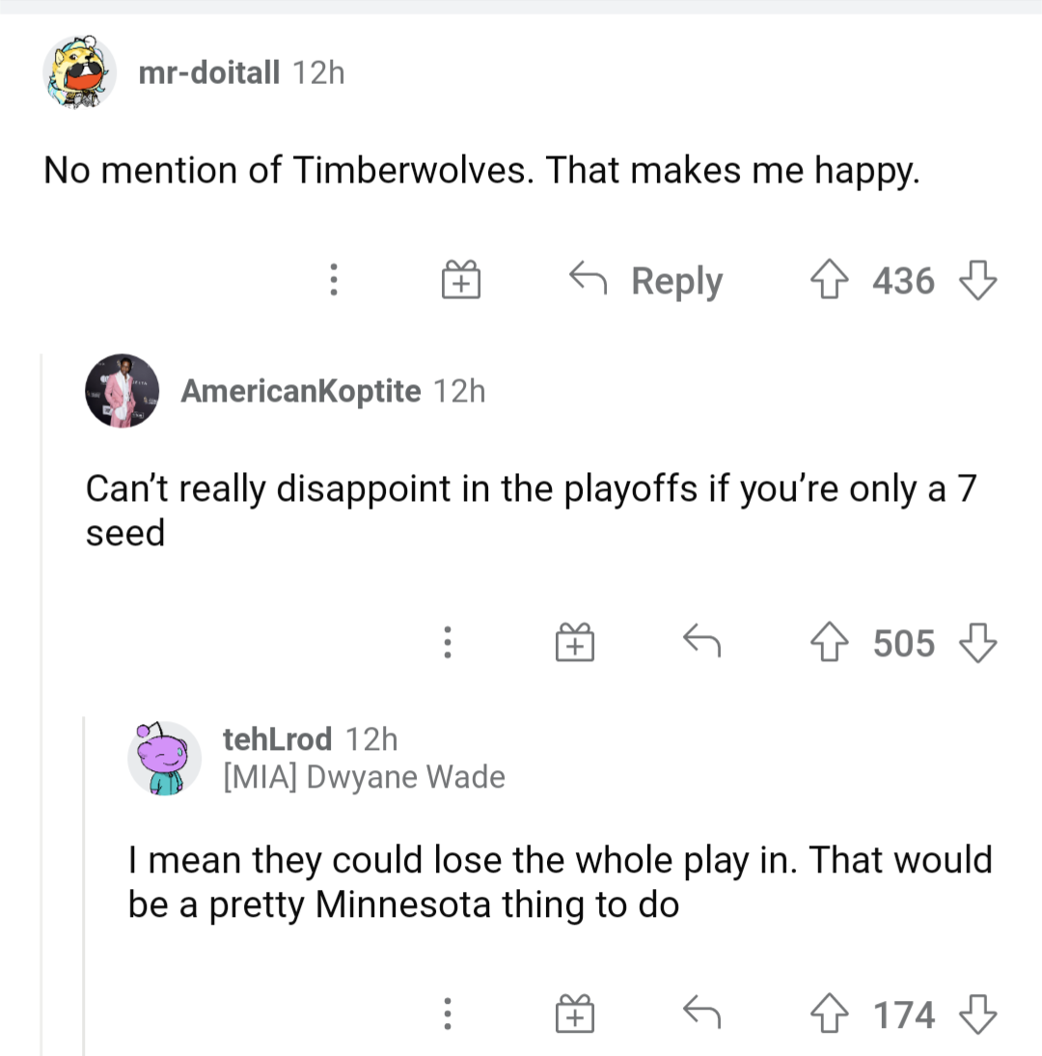This screenshot has width=1042, height=1056.
Task: Open mr-doitall's user profile
Action: click(208, 72)
